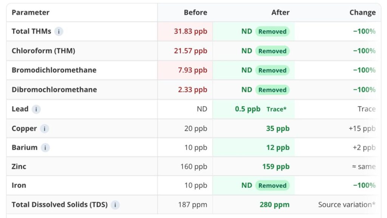This screenshot has width=387, height=218.
Task: Click the Bromodichloromethane Removed badge
Action: [272, 70]
